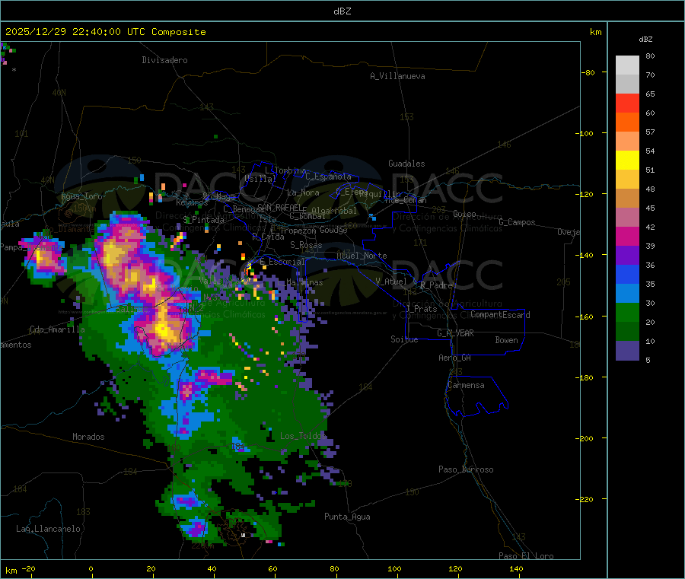Click the L_Tombina label

(285, 170)
